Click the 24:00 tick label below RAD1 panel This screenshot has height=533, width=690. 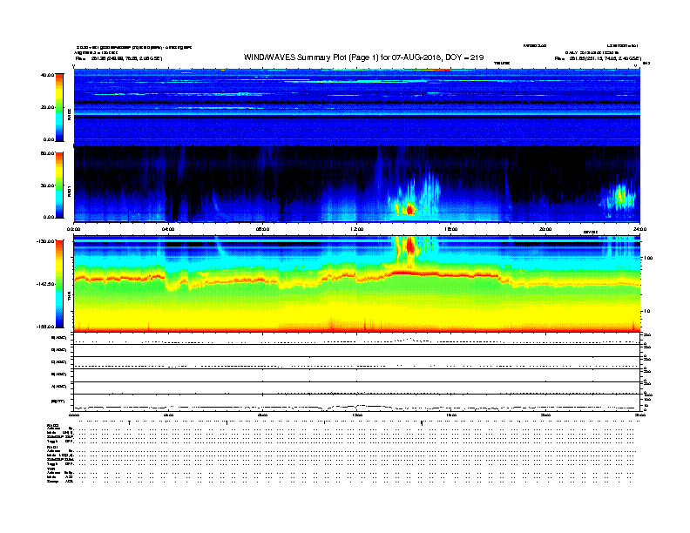639,229
